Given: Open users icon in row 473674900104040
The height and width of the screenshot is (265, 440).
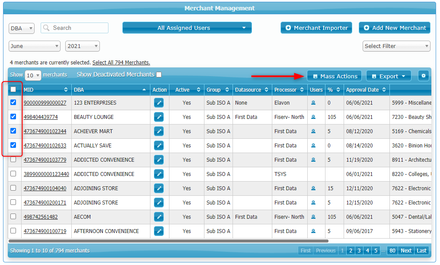Looking at the screenshot, I should coord(313,188).
